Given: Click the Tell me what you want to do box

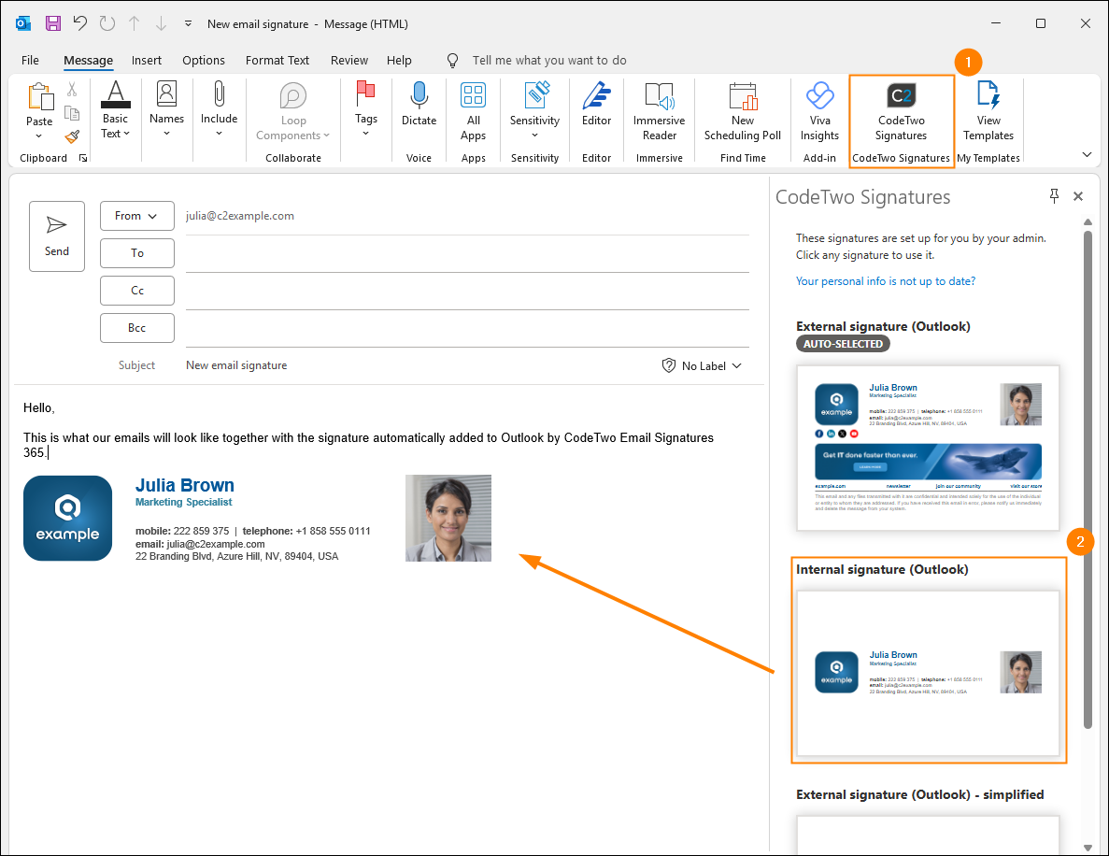Looking at the screenshot, I should [x=548, y=60].
